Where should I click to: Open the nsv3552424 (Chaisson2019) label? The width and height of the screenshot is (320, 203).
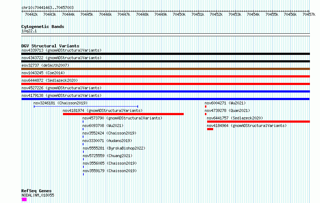[x=109, y=133]
